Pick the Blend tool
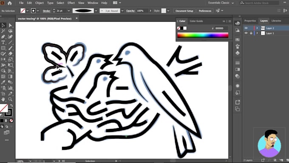This screenshot has width=289, height=163. coord(10,82)
